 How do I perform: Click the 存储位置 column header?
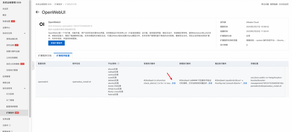[254, 64]
